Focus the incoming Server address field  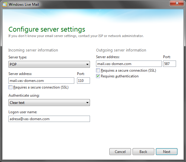[41, 81]
